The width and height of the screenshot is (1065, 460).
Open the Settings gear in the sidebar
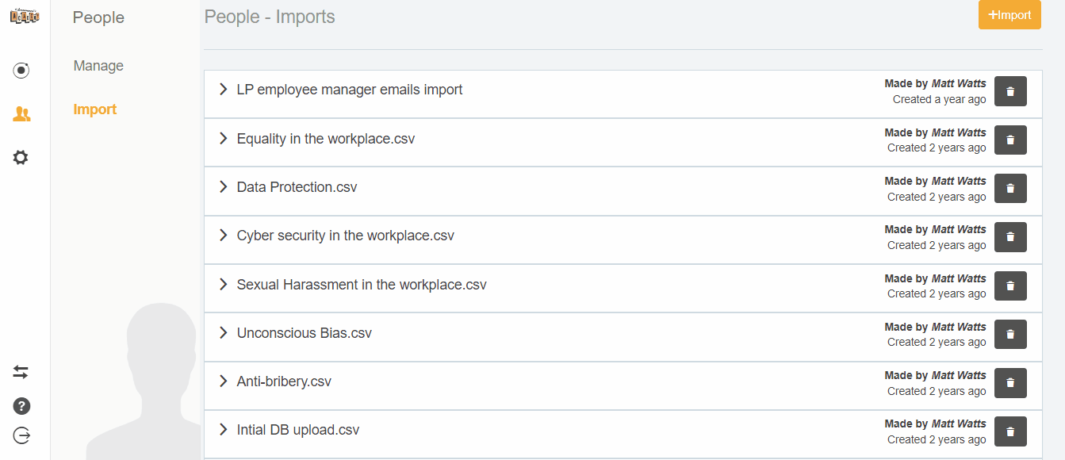21,157
